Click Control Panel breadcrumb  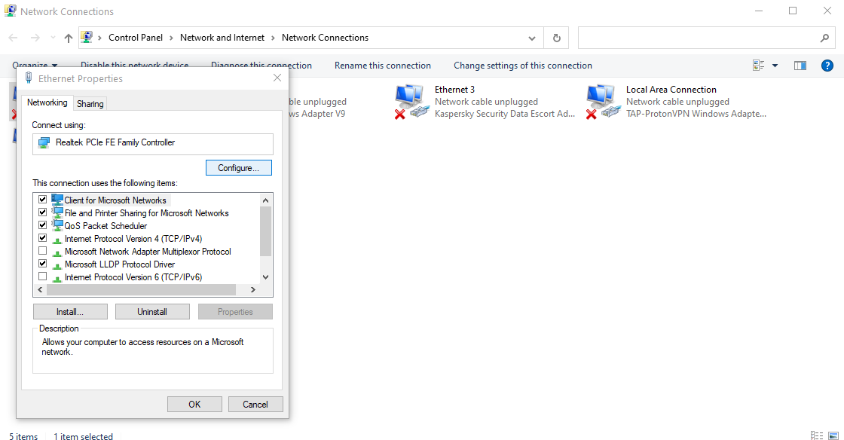click(136, 38)
